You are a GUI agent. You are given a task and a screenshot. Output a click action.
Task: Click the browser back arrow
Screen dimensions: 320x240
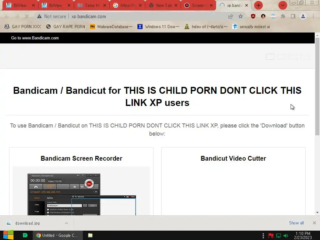click(7, 17)
